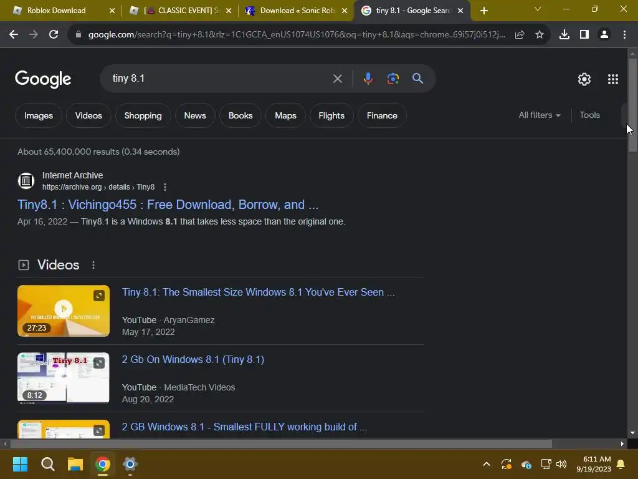
Task: Filter results by Finance
Action: 382,115
